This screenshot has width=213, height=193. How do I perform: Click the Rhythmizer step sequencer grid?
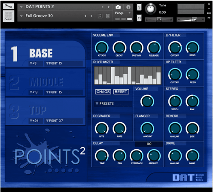click(x=128, y=75)
